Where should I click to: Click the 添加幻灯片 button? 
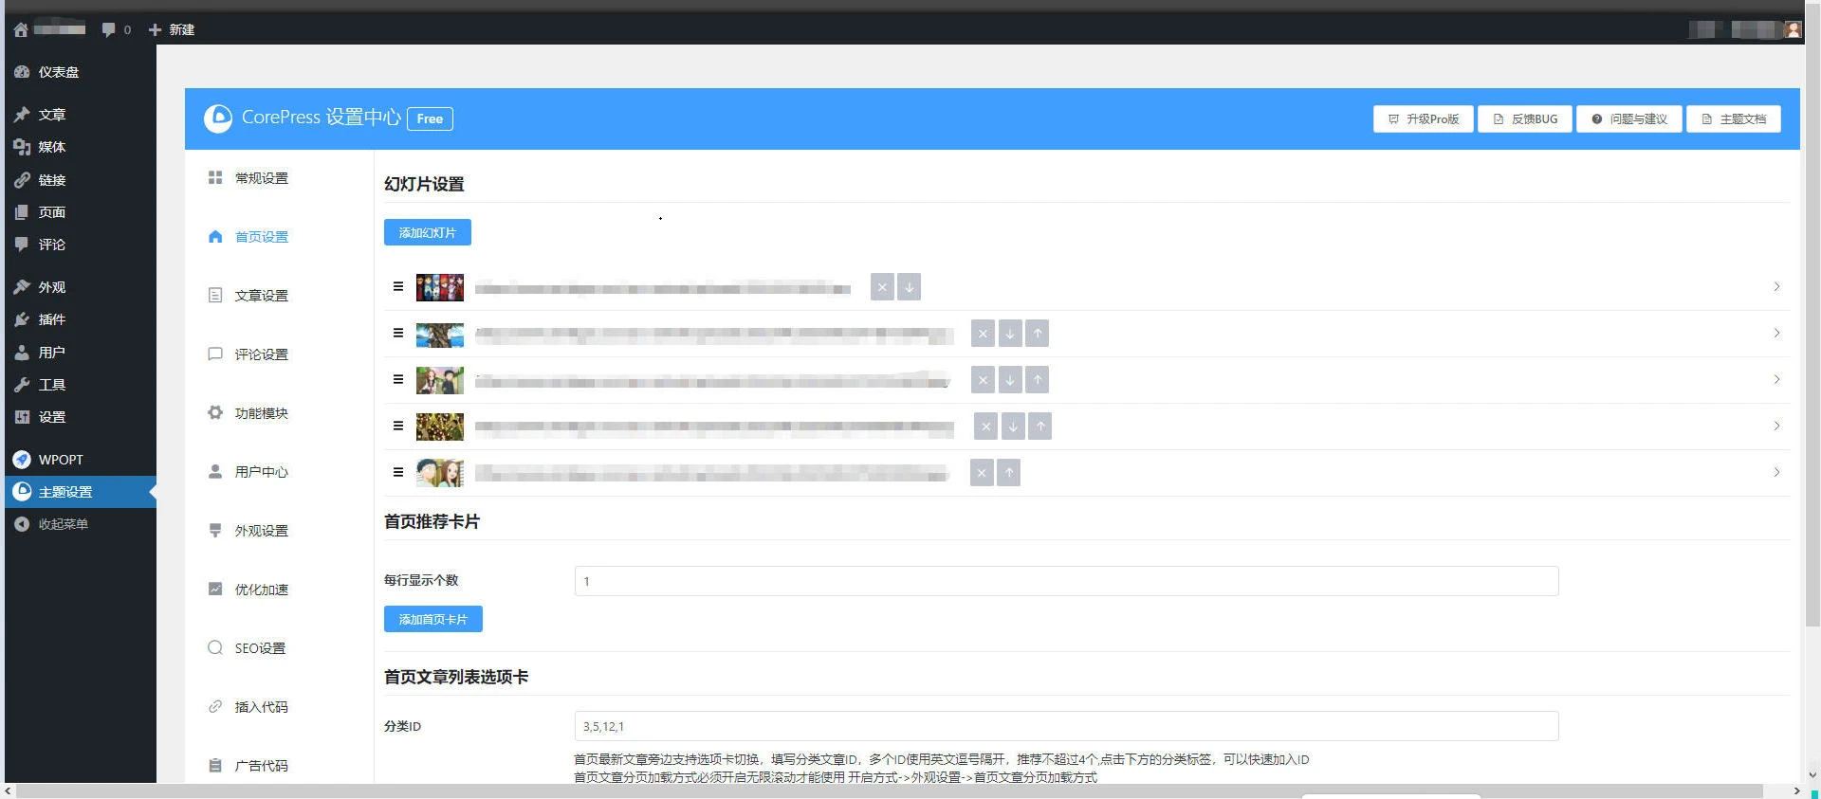pyautogui.click(x=427, y=232)
